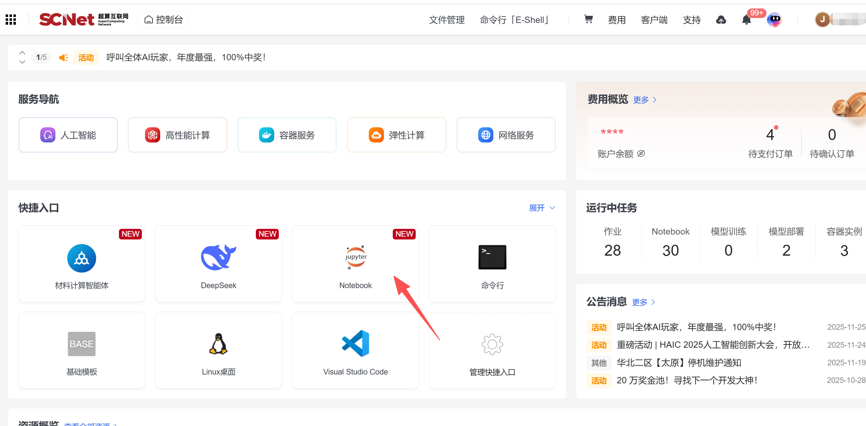Open 命令行 E-Shell menu item
This screenshot has height=426, width=866.
(514, 20)
